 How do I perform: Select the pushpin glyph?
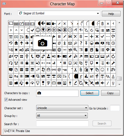70,56
